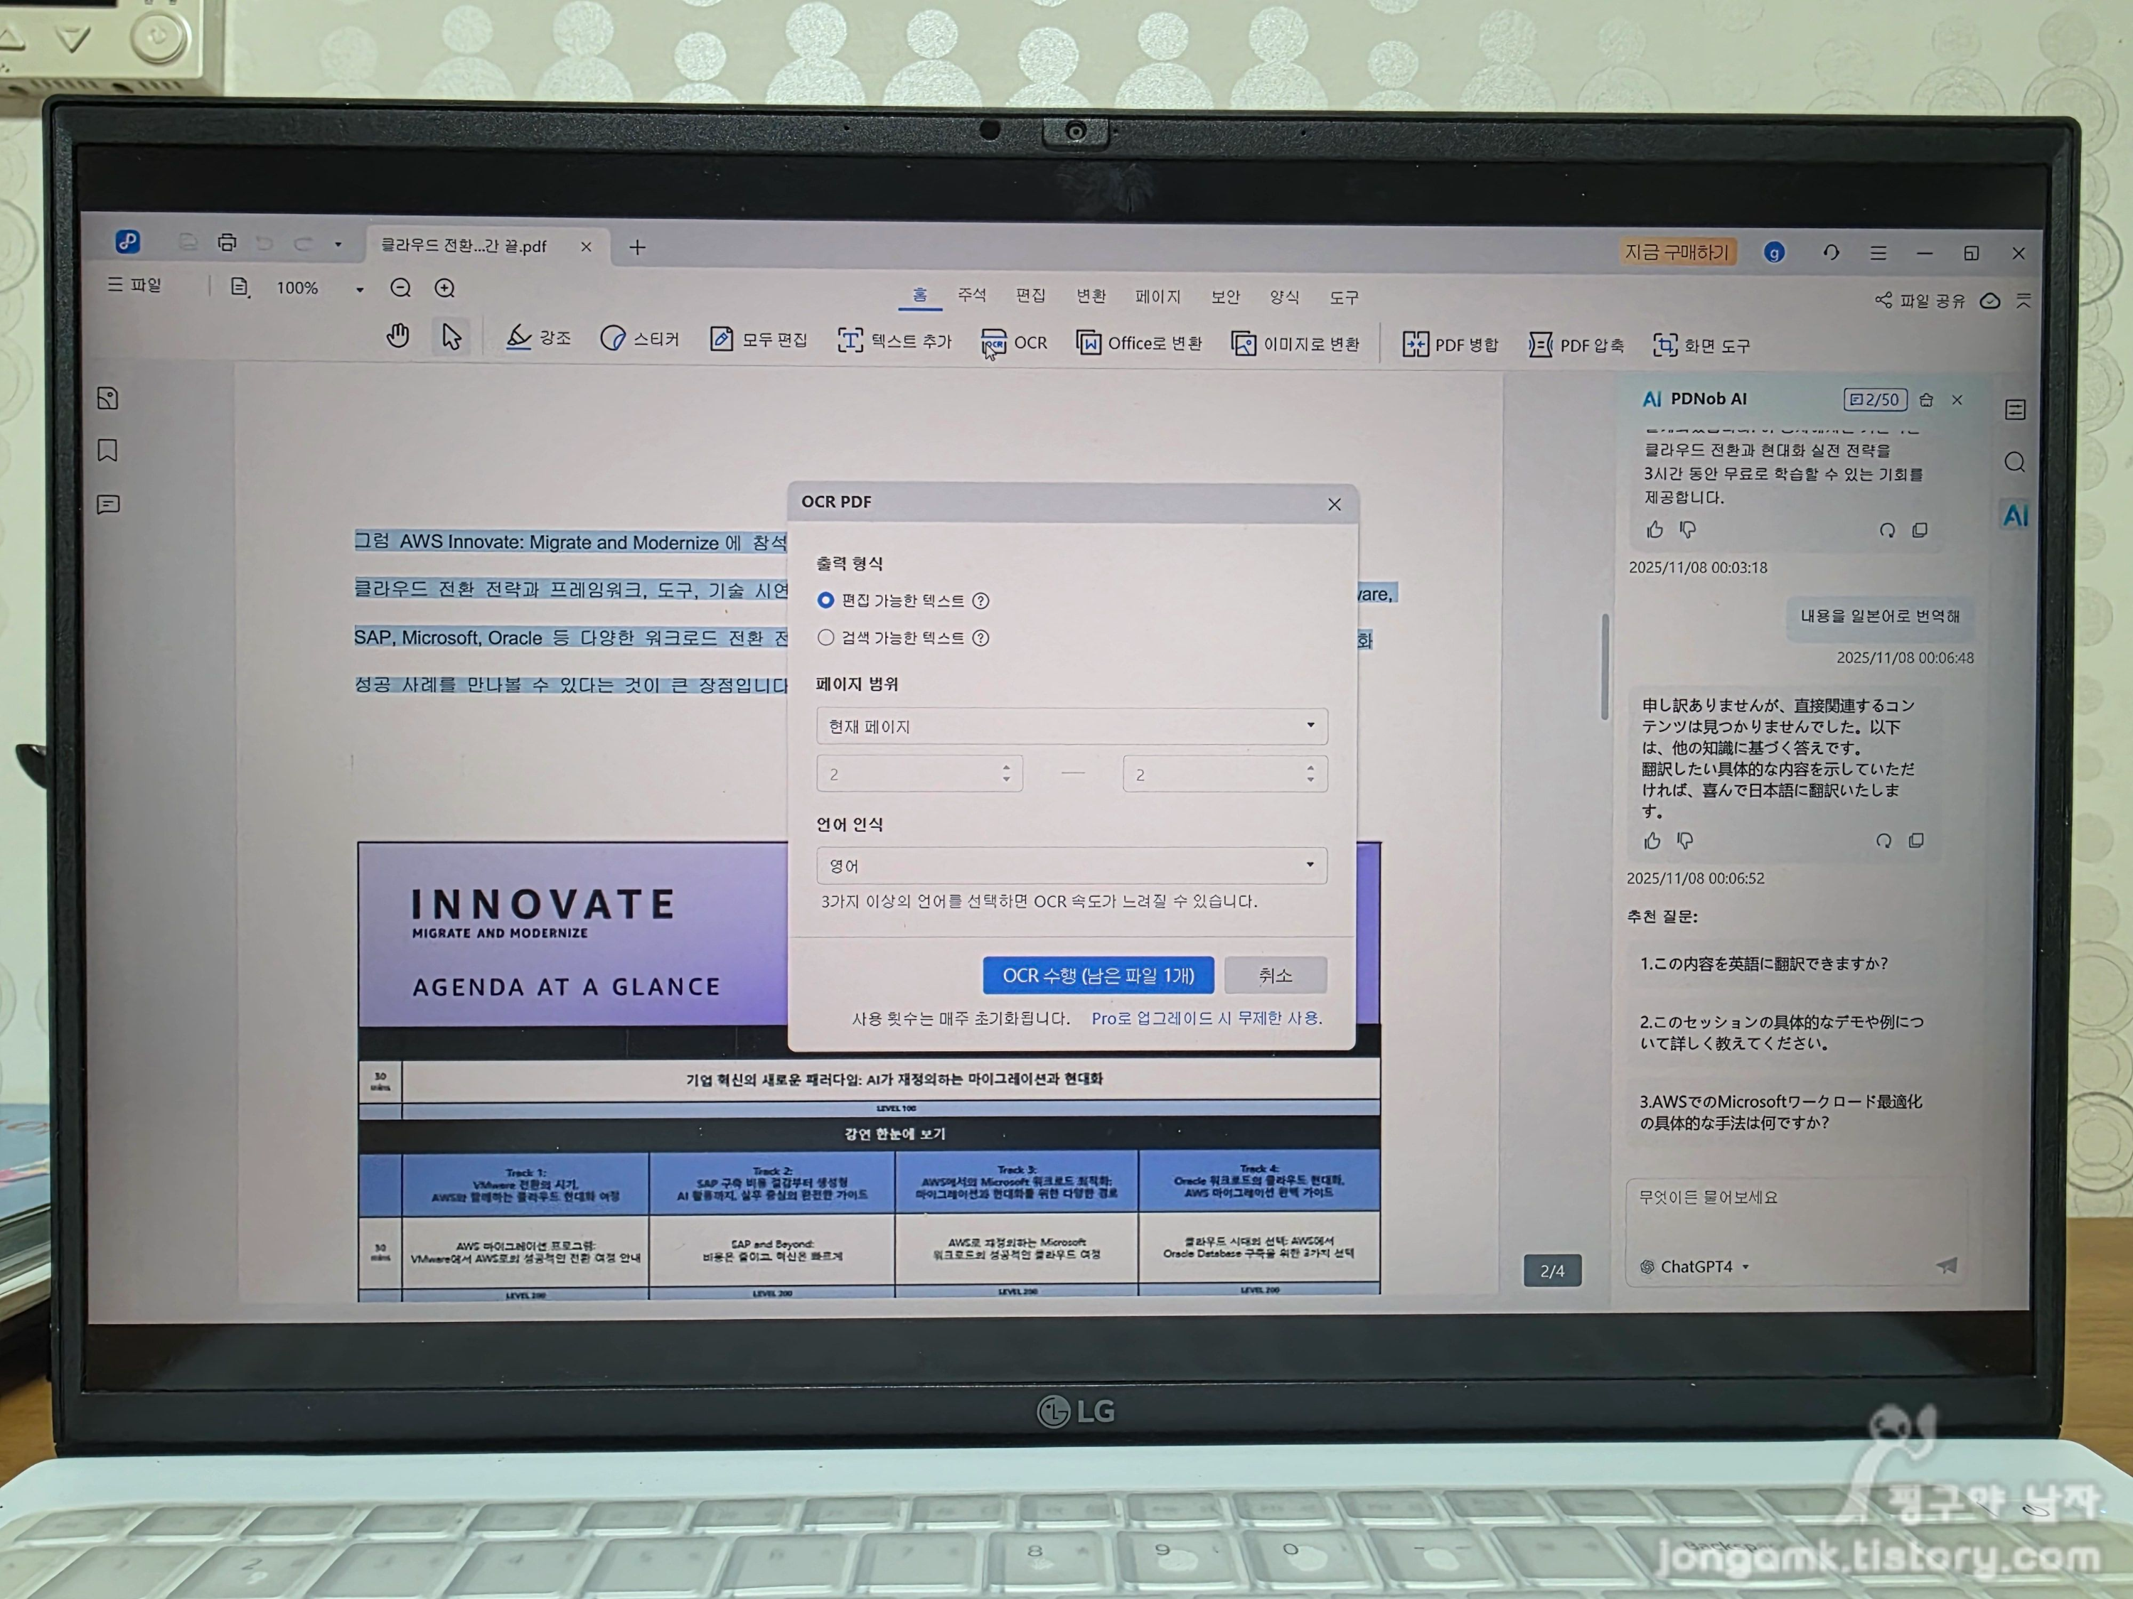
Task: Open the 보안 ribbon tab
Action: [x=1226, y=297]
